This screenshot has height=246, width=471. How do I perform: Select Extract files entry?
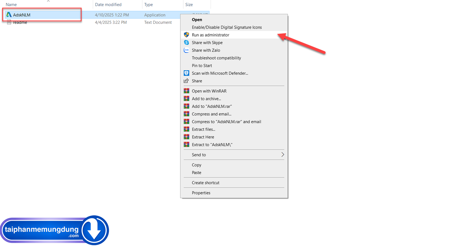(234, 129)
